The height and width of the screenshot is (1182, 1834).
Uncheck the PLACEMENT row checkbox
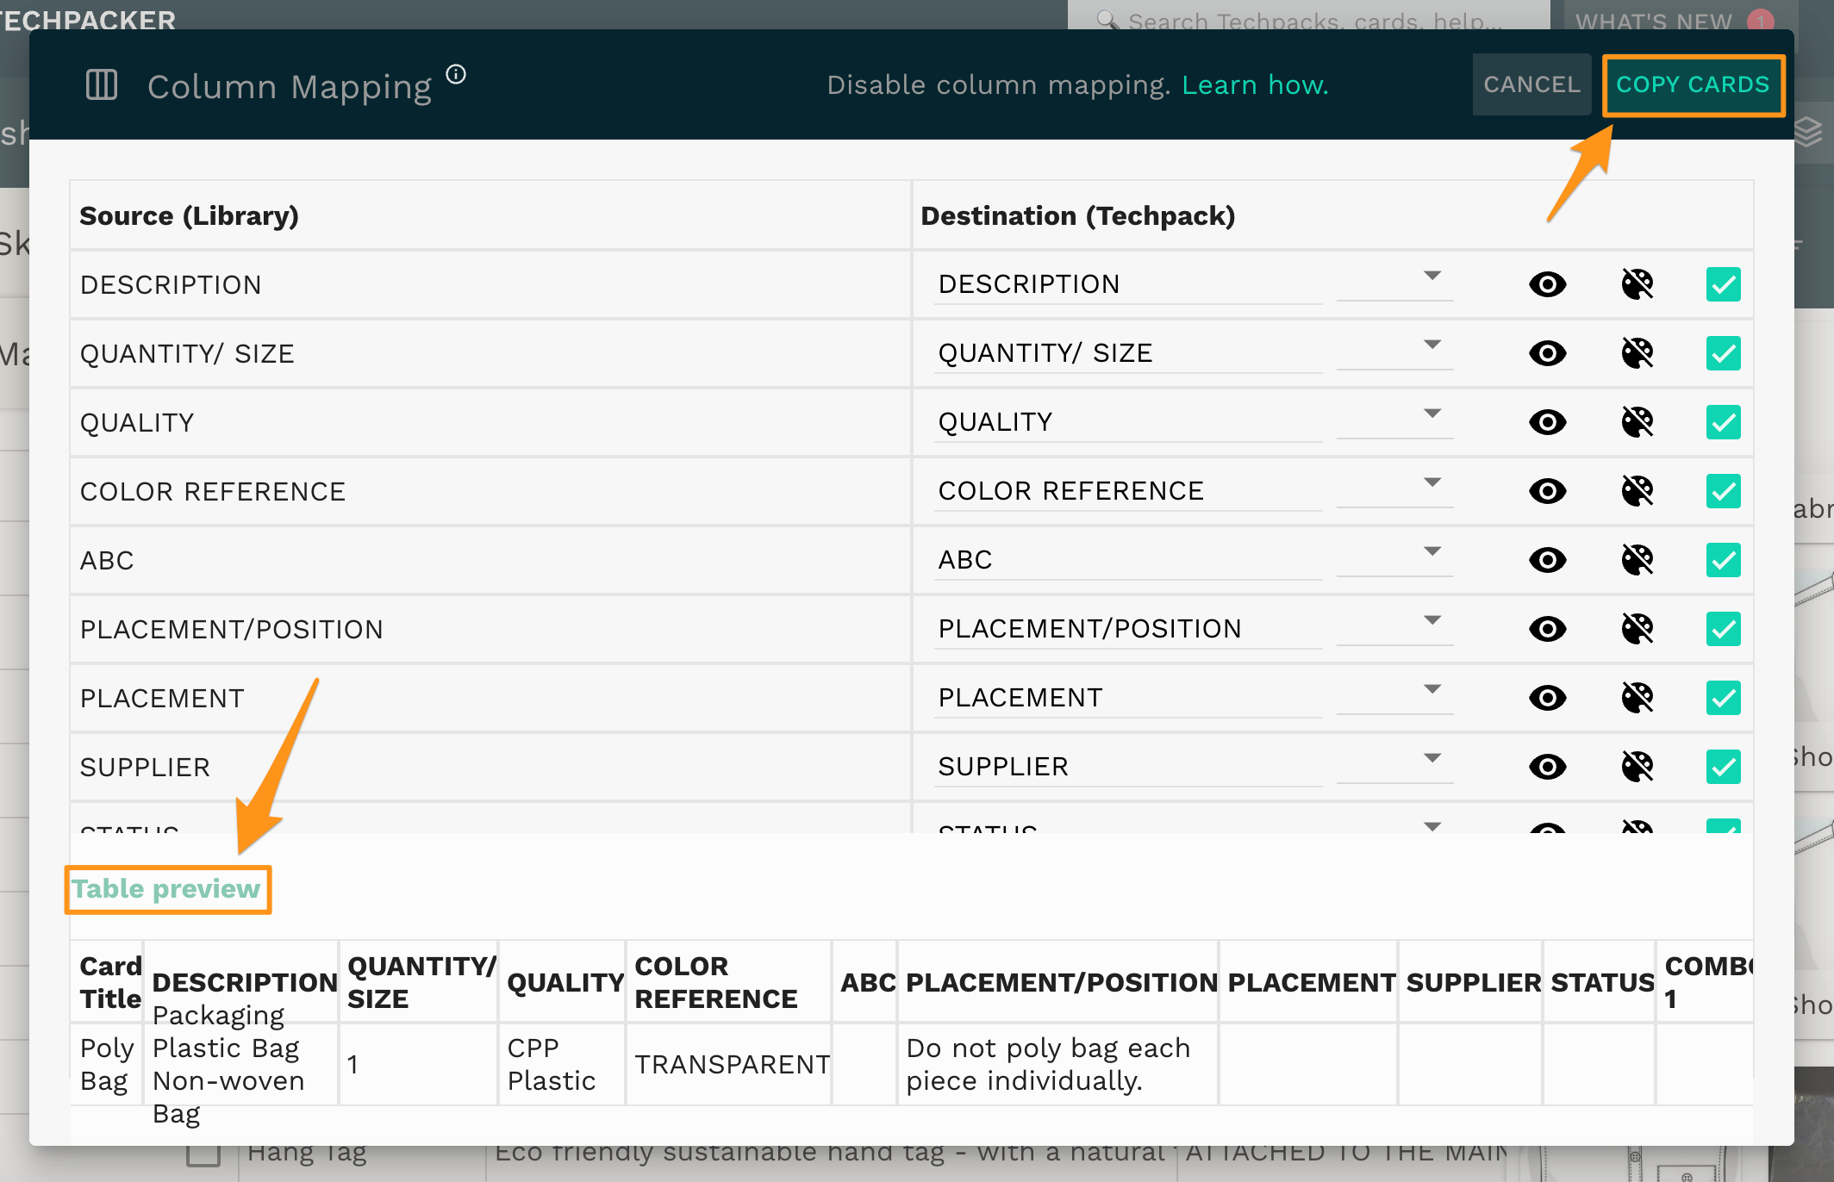(x=1723, y=698)
